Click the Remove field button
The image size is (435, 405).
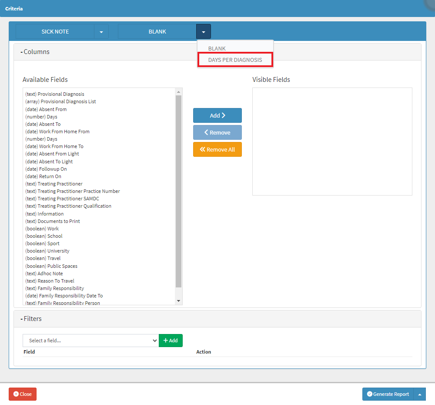pos(217,132)
